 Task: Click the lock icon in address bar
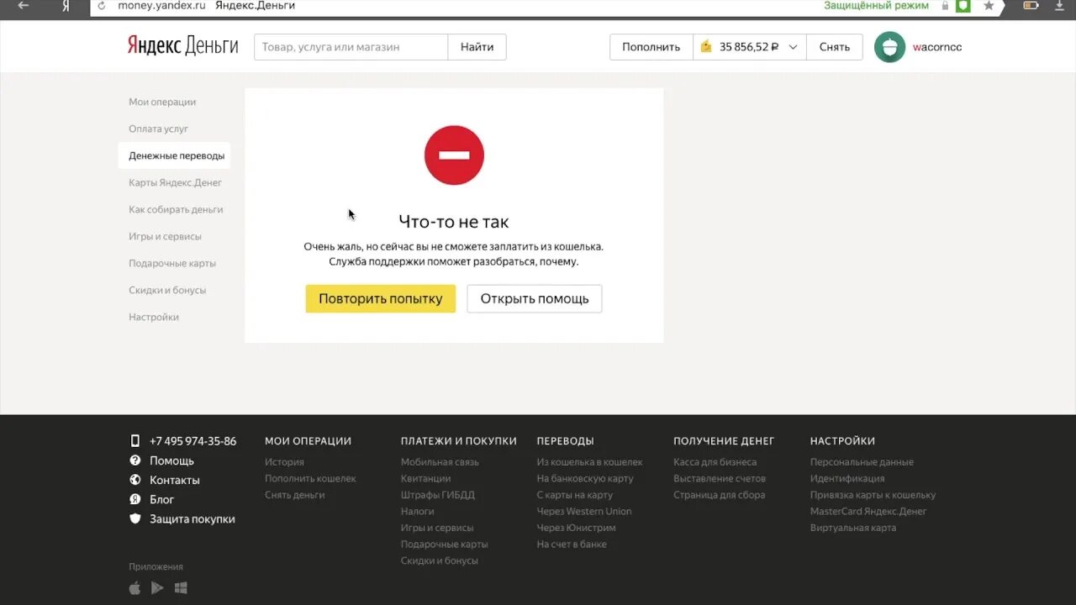click(x=945, y=5)
